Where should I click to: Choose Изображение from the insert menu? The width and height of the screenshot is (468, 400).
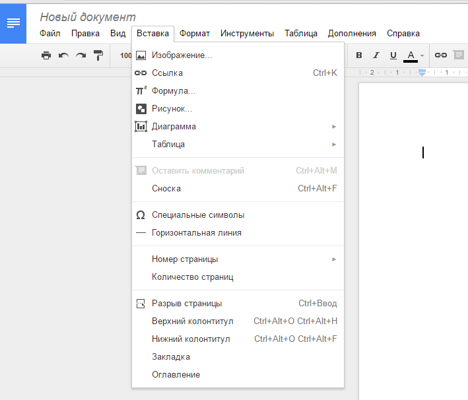(x=182, y=55)
